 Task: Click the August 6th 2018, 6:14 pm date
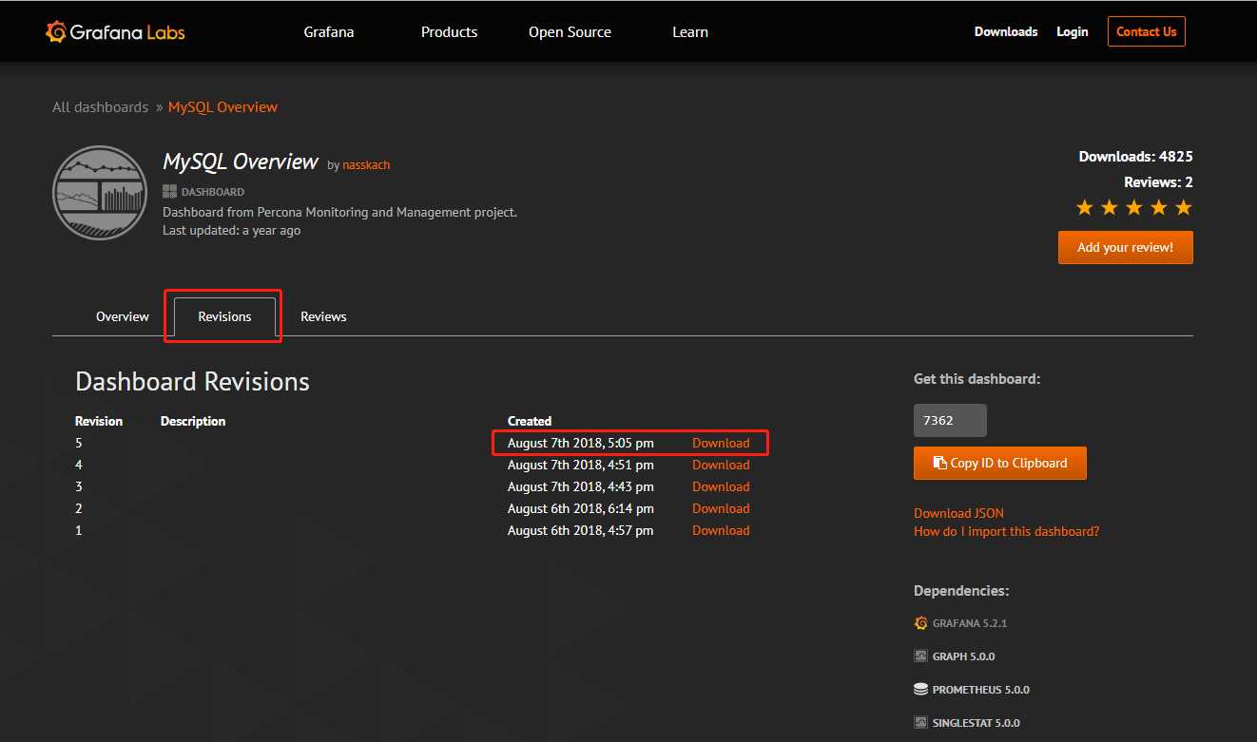click(x=581, y=508)
